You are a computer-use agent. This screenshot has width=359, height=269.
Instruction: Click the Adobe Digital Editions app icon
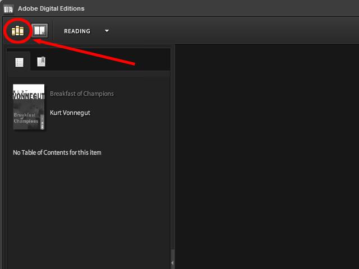[8, 9]
